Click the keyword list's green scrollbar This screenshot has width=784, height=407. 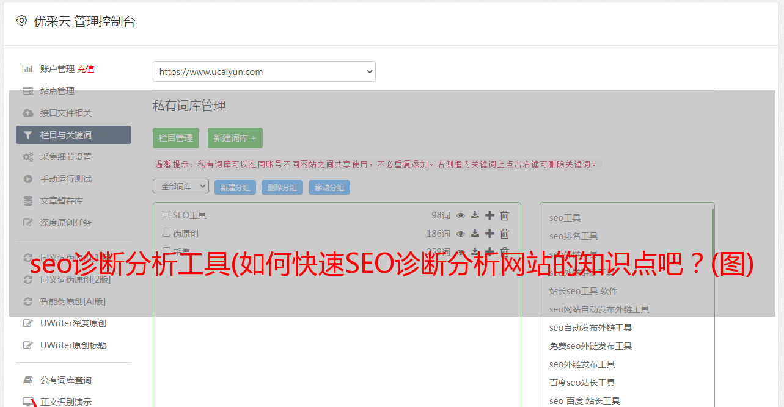click(x=713, y=235)
